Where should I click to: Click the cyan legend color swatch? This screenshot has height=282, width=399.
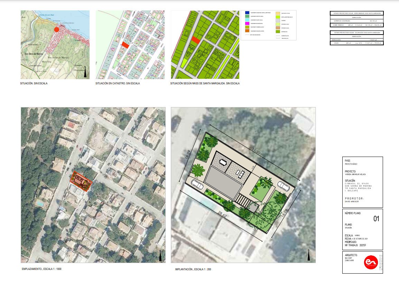247,20
